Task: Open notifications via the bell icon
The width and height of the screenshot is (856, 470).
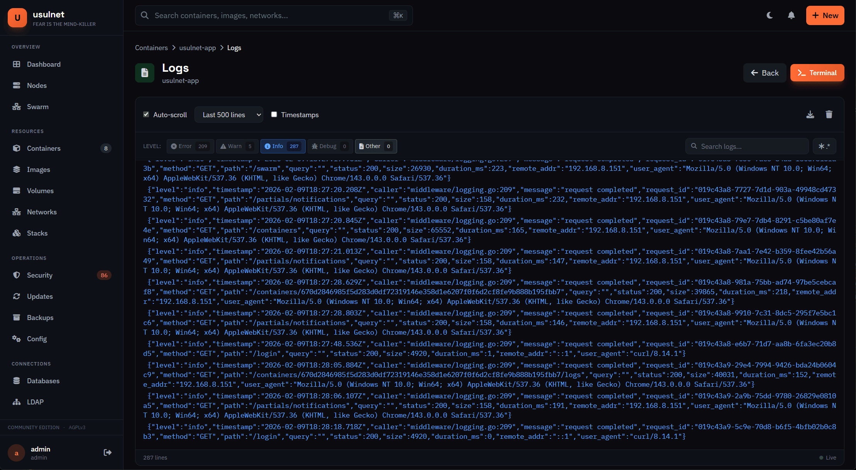Action: coord(791,15)
